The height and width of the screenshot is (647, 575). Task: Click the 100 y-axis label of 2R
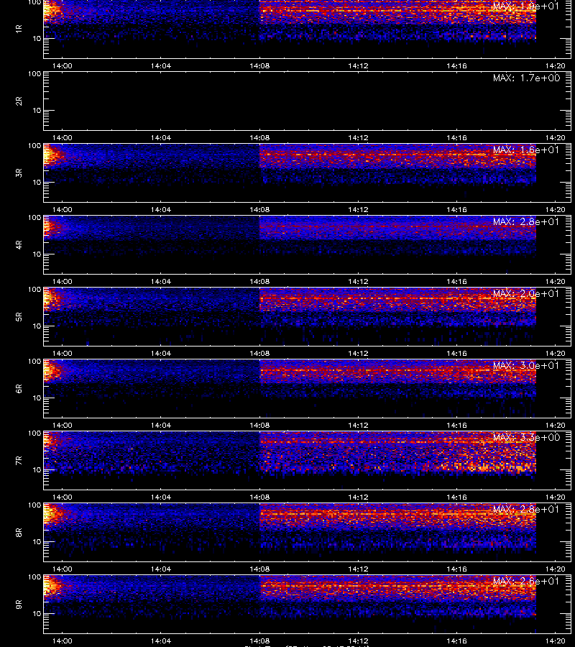(34, 74)
